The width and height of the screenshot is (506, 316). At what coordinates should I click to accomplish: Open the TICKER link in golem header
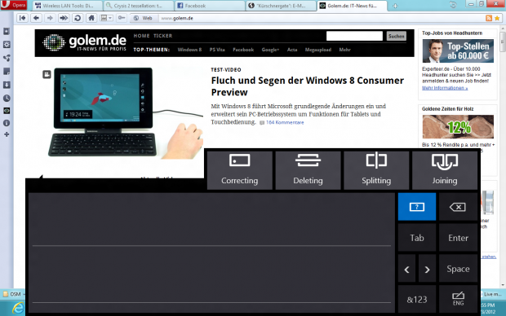click(163, 36)
